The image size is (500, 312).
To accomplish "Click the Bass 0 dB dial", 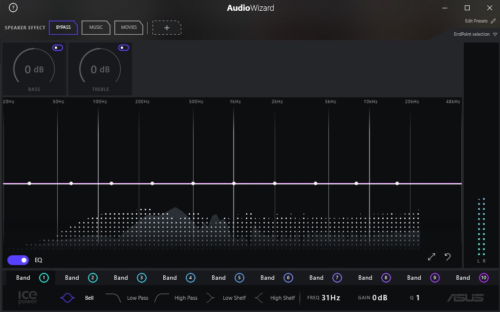I will (34, 69).
